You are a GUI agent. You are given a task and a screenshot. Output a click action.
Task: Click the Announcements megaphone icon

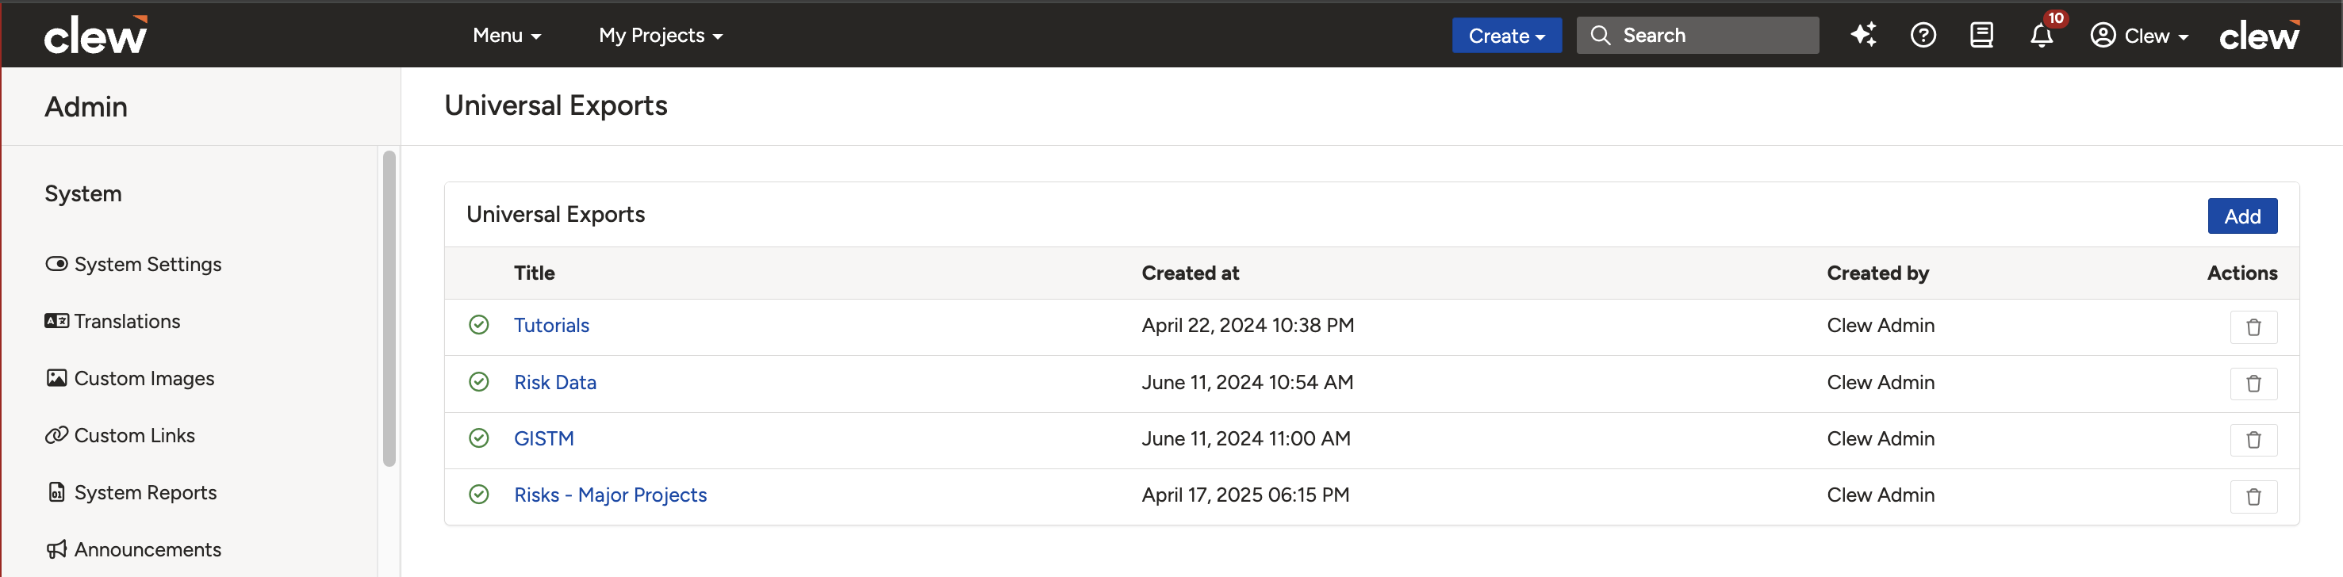pyautogui.click(x=56, y=548)
